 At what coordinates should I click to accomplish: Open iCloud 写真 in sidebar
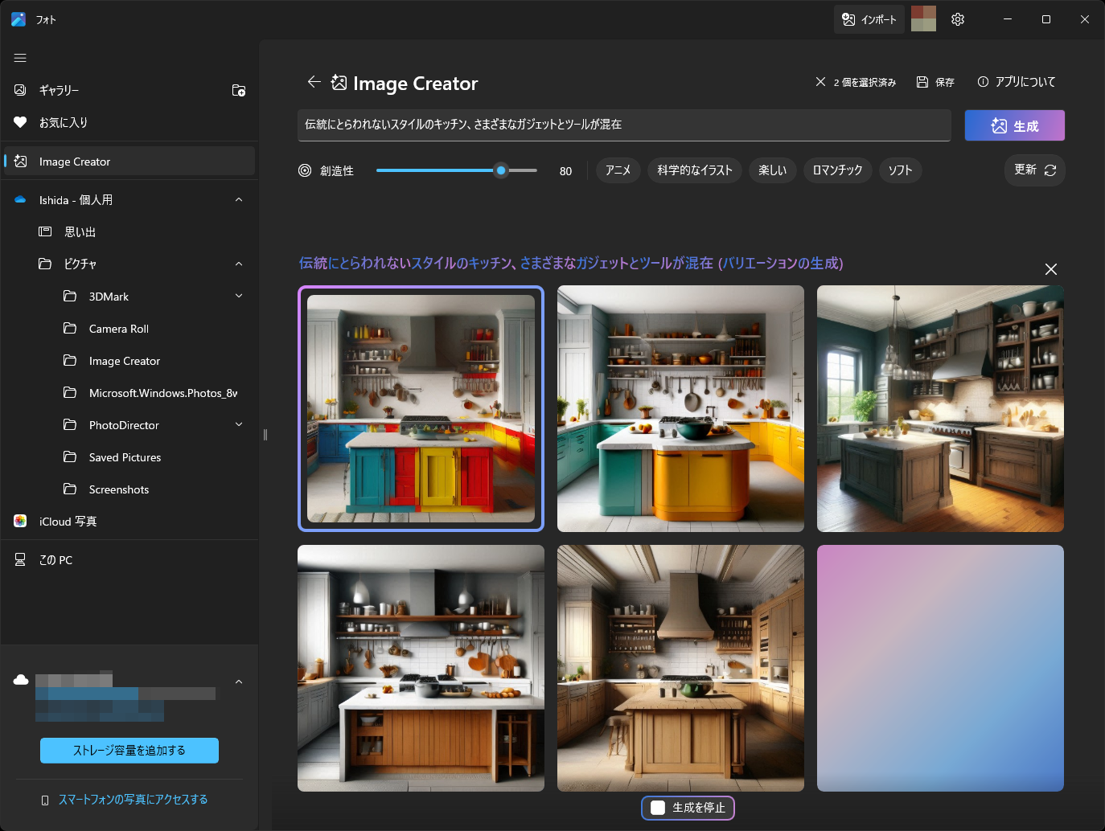pos(129,522)
